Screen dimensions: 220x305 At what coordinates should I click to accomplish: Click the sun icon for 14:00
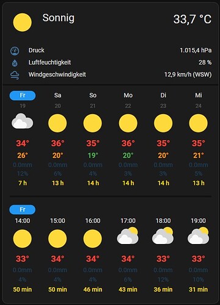[23, 239]
